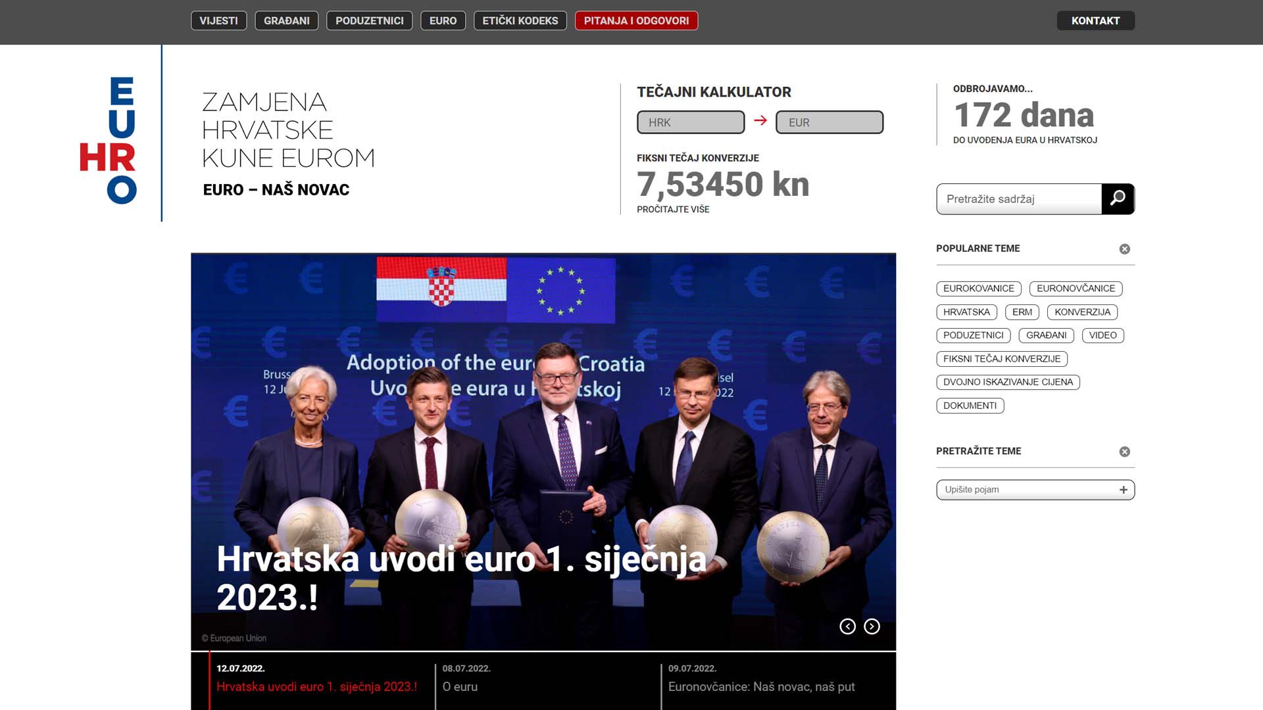Open Euronovčanice: Naš novac, naš put
The image size is (1263, 710).
click(761, 686)
